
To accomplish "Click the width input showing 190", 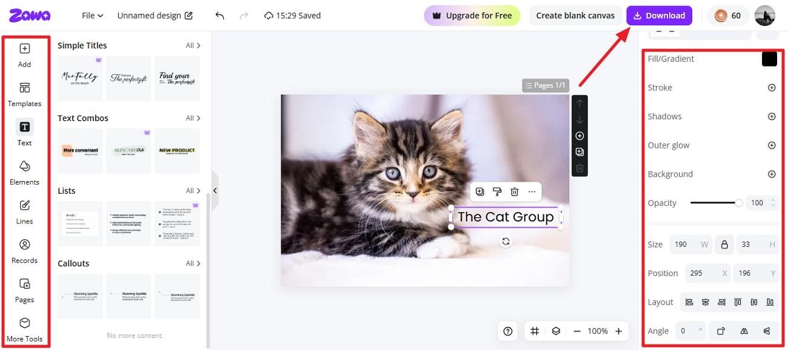I will pos(690,245).
